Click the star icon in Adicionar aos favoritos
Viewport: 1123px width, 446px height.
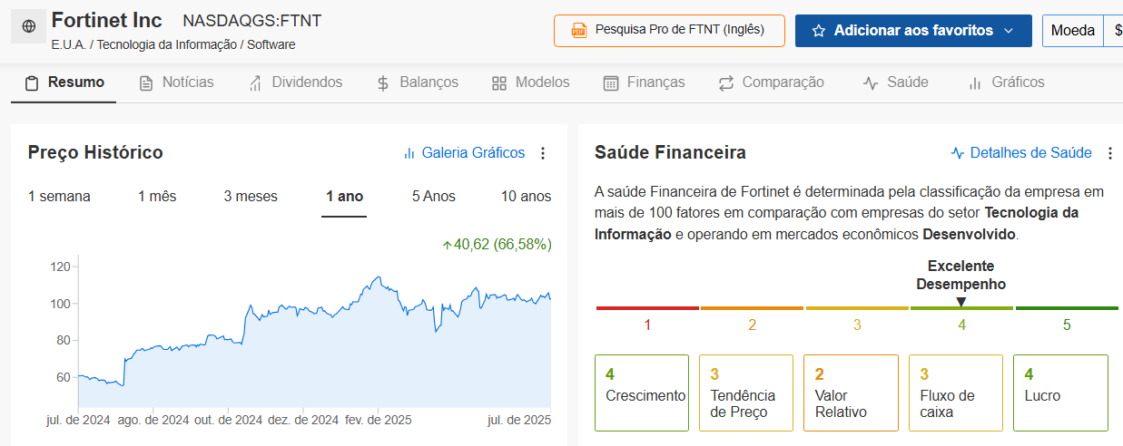pyautogui.click(x=819, y=31)
